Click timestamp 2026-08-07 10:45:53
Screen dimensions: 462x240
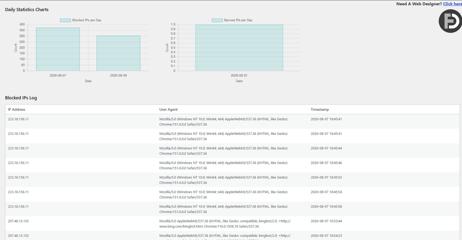point(326,177)
